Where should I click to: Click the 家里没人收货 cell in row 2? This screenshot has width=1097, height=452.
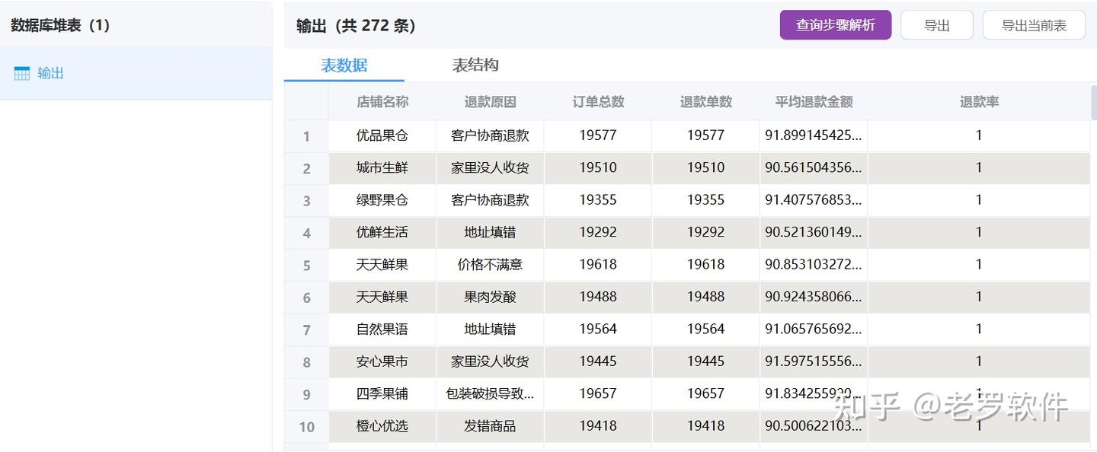click(x=491, y=167)
